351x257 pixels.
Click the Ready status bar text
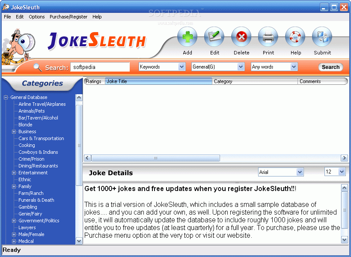click(12, 250)
